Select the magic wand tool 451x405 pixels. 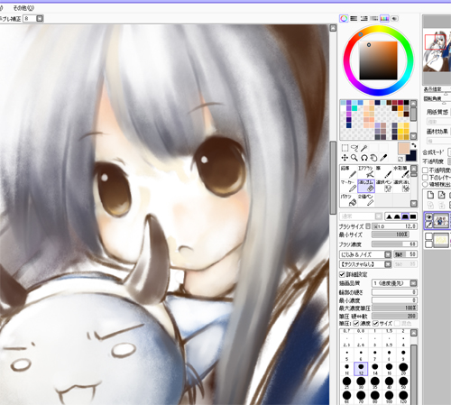(x=364, y=148)
